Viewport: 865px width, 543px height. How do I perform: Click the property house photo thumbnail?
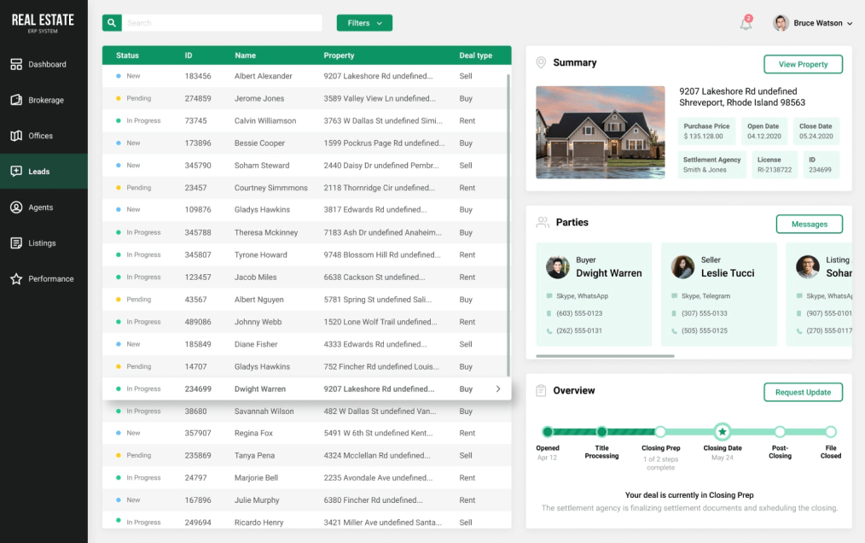600,131
